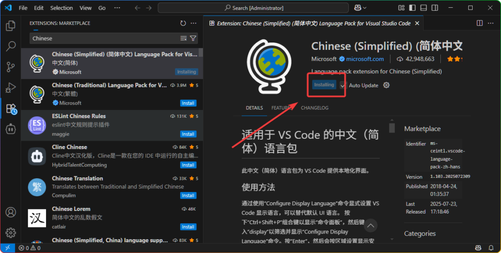Open Copilot status in status bar
Image resolution: width=501 pixels, height=253 pixels.
(x=478, y=248)
